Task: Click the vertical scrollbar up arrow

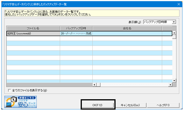Action: 174,33
